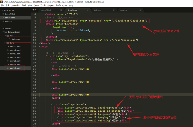The image size is (193, 127).
Task: Expand the layui folder in the sidebar
Action: (x=5, y=43)
